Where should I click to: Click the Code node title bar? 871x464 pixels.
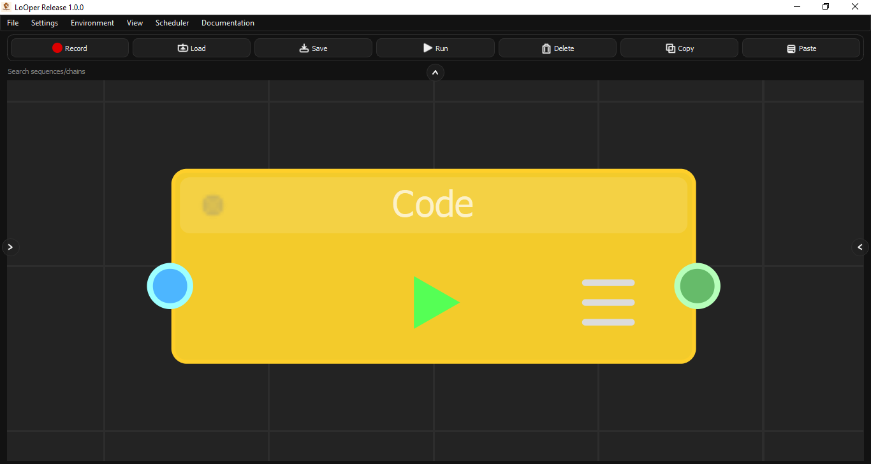433,203
